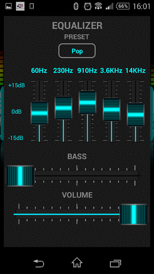Screen dimensions: 154x274
Task: Tap the phone device notification icon
Action: (31, 7)
